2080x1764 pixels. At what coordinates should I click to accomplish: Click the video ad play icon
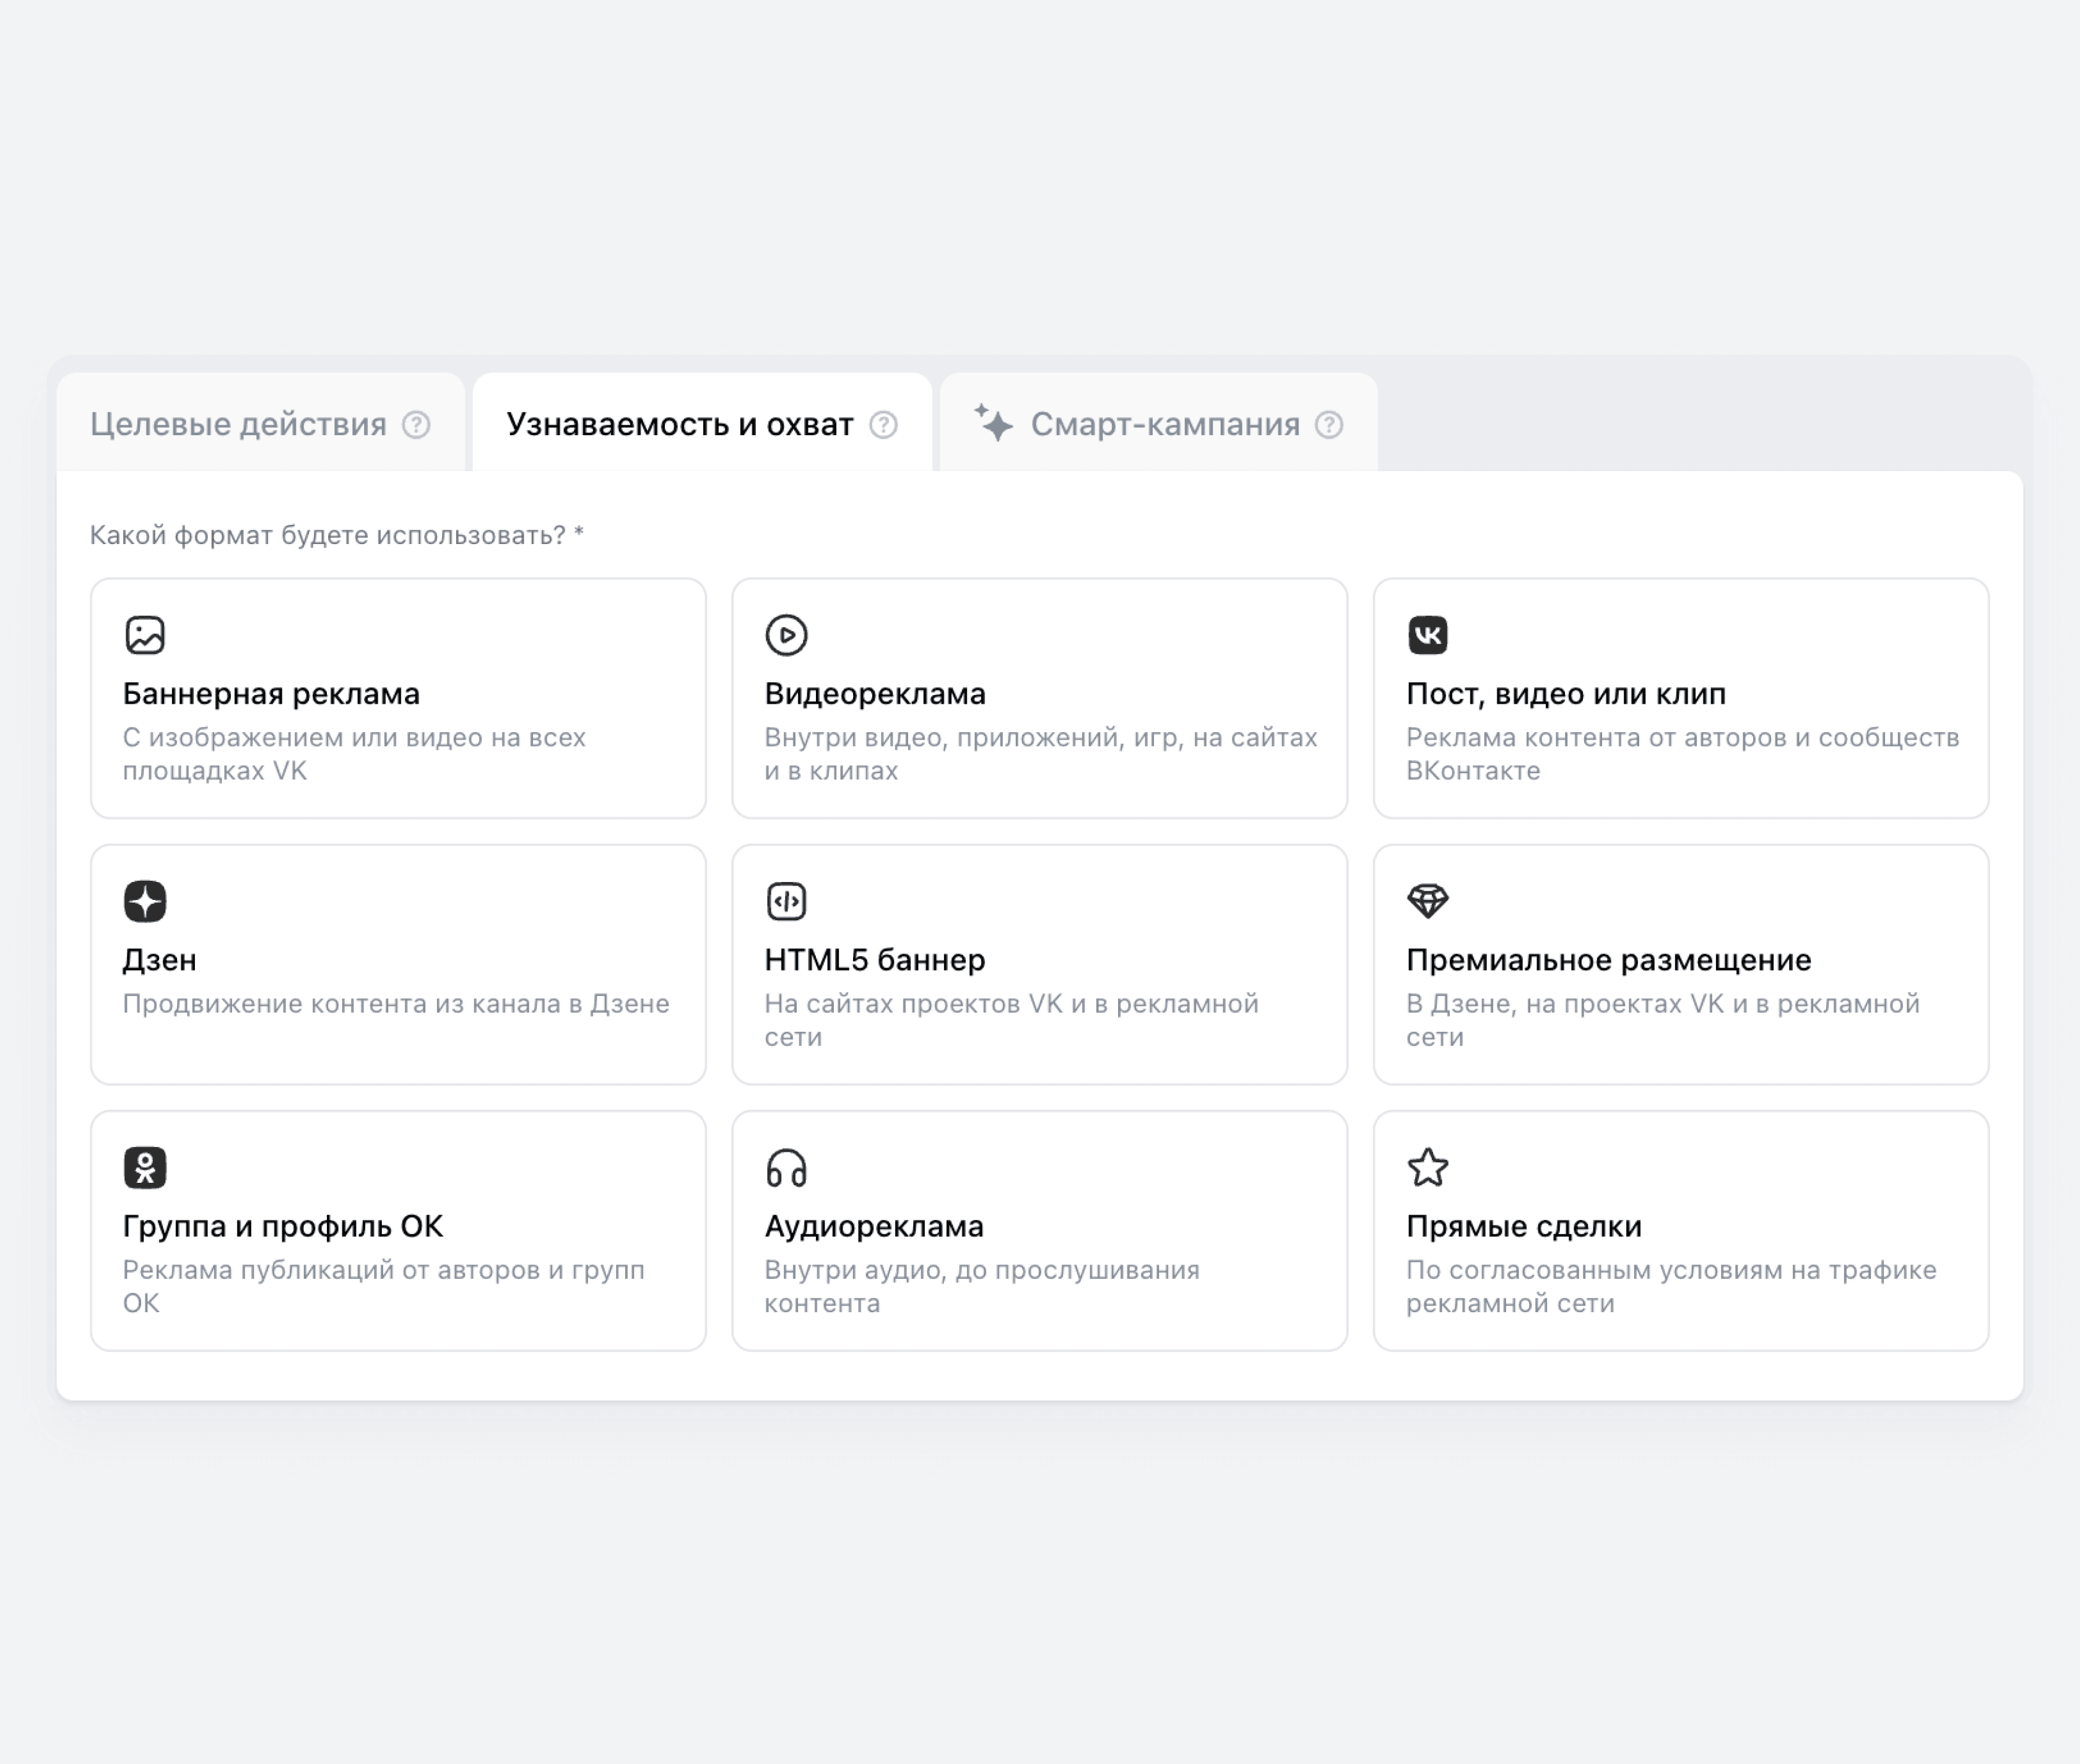tap(786, 635)
